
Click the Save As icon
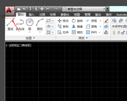point(36,9)
